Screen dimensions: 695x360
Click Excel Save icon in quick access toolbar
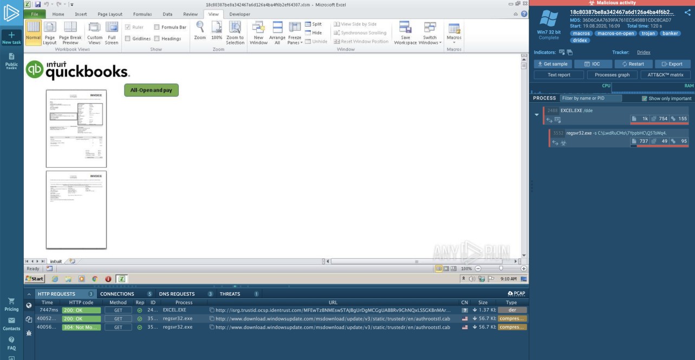(37, 4)
